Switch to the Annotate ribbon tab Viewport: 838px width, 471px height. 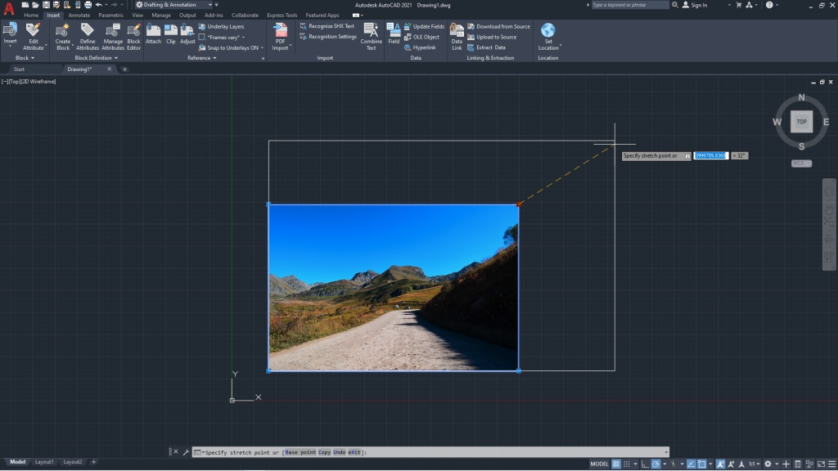pyautogui.click(x=79, y=14)
